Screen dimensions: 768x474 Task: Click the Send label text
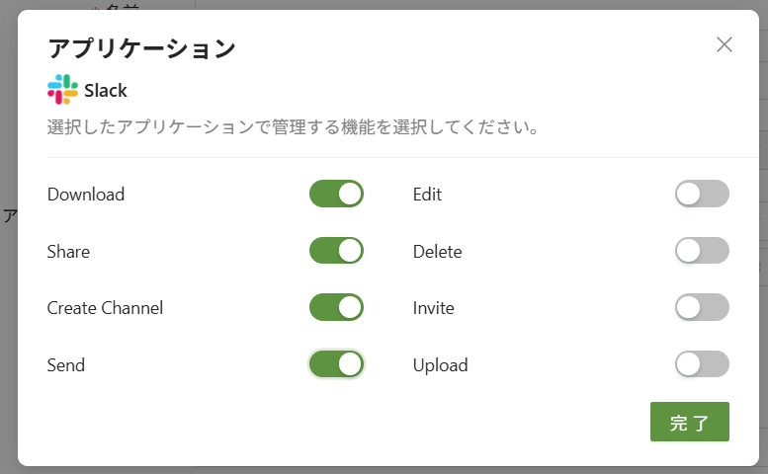click(x=66, y=365)
